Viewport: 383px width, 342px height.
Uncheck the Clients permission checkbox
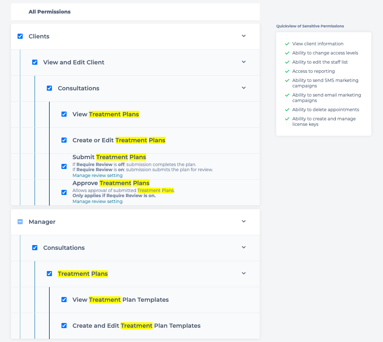point(20,36)
